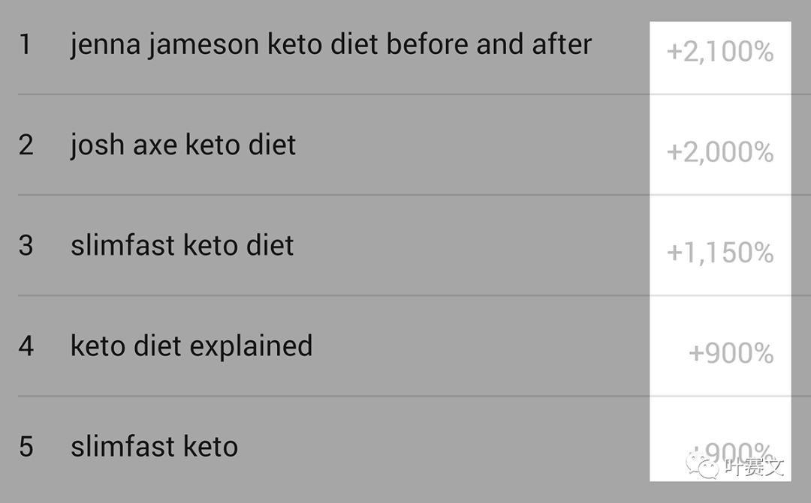Click the +900% value for keto diet explained
811x503 pixels.
point(731,354)
